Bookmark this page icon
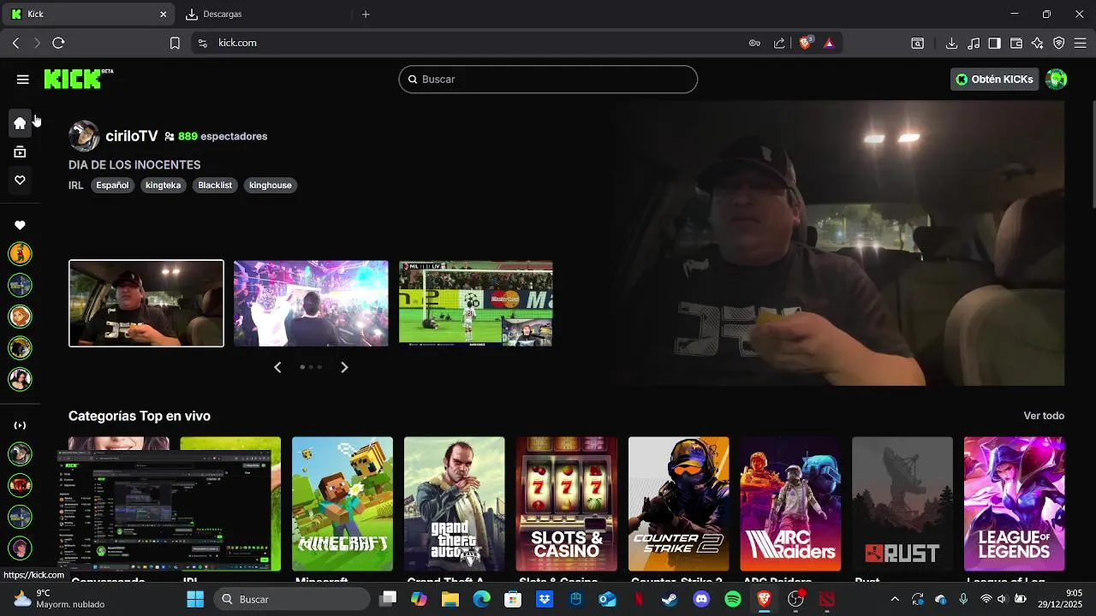Viewport: 1096px width, 616px height. [x=175, y=43]
